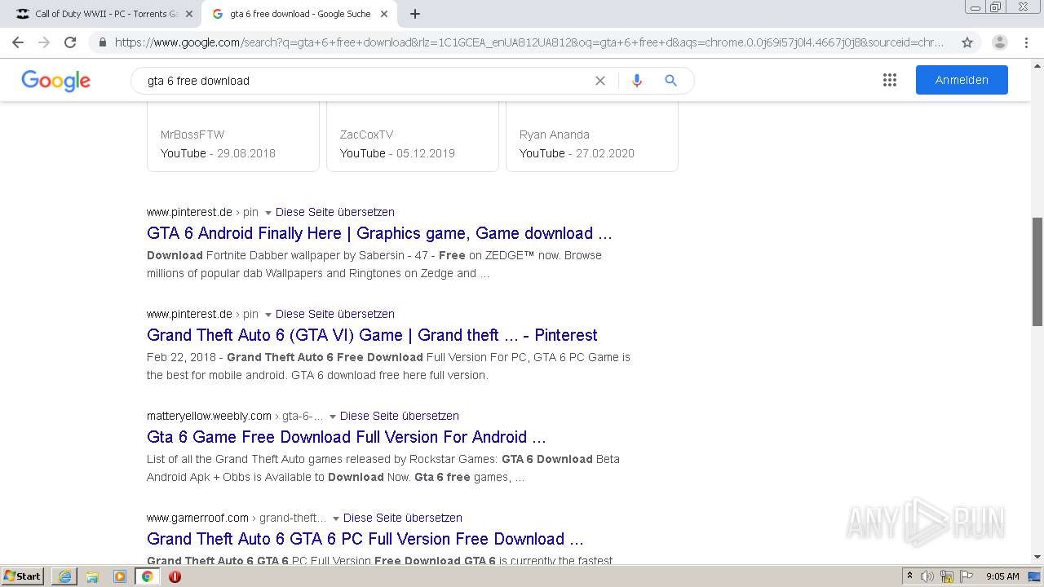Go to Google homepage via logo
The width and height of the screenshot is (1044, 587).
[56, 81]
